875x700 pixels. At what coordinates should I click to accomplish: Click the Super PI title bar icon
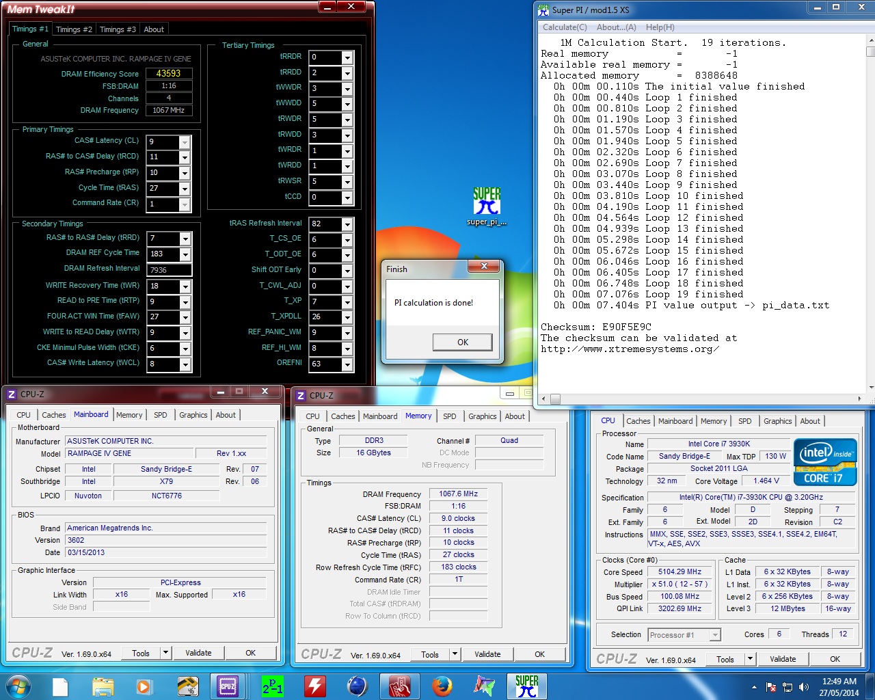(x=543, y=10)
